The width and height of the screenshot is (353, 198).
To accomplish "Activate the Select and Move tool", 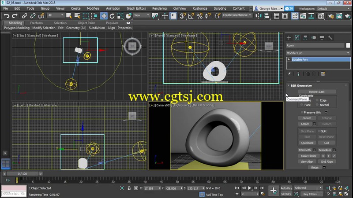I will (x=104, y=16).
